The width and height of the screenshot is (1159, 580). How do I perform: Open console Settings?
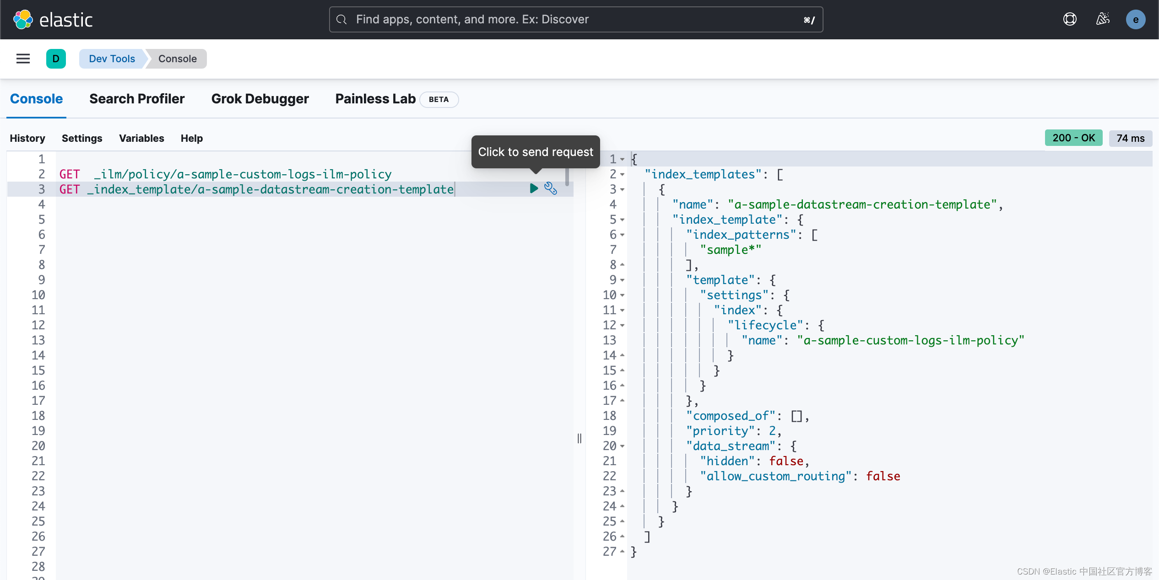coord(82,138)
